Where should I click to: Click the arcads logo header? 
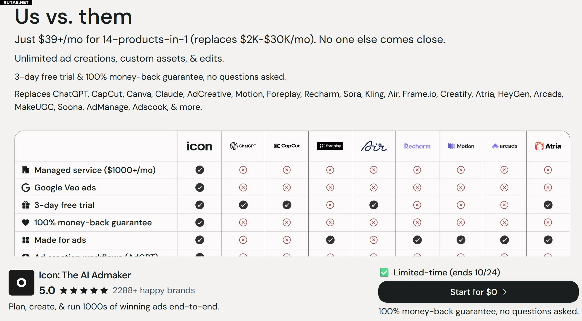[x=504, y=146]
